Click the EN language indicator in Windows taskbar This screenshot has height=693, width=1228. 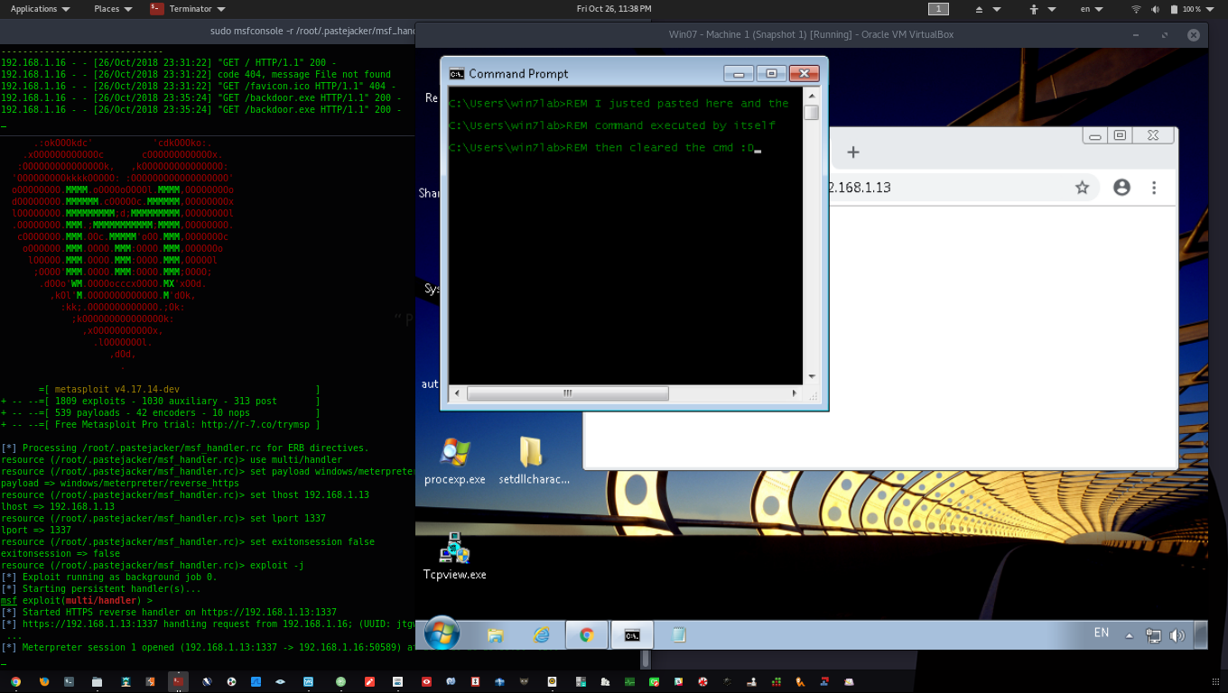pyautogui.click(x=1102, y=633)
